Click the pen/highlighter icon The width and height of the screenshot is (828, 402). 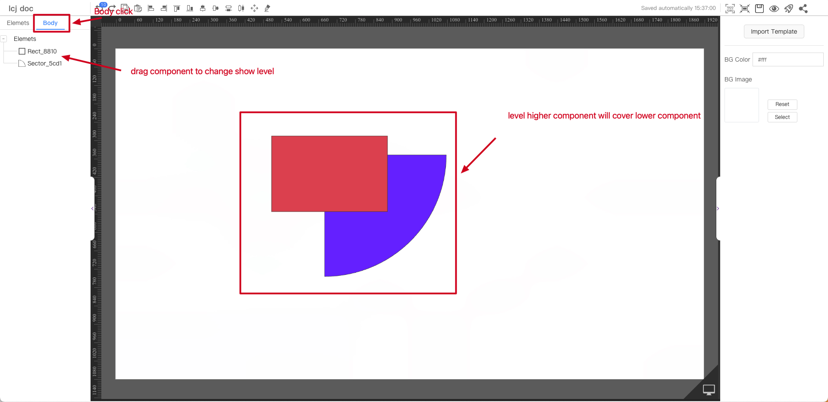pyautogui.click(x=267, y=8)
